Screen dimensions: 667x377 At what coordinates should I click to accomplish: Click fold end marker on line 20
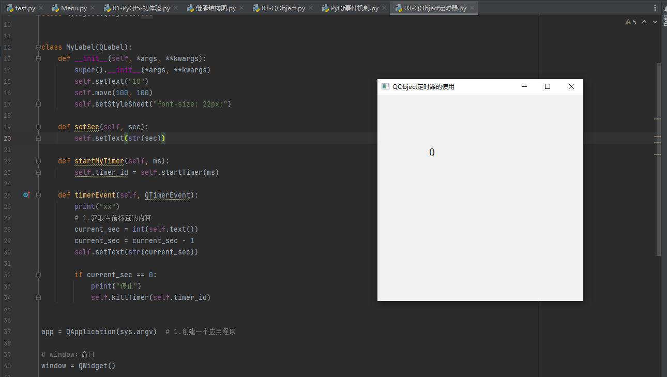(x=38, y=139)
